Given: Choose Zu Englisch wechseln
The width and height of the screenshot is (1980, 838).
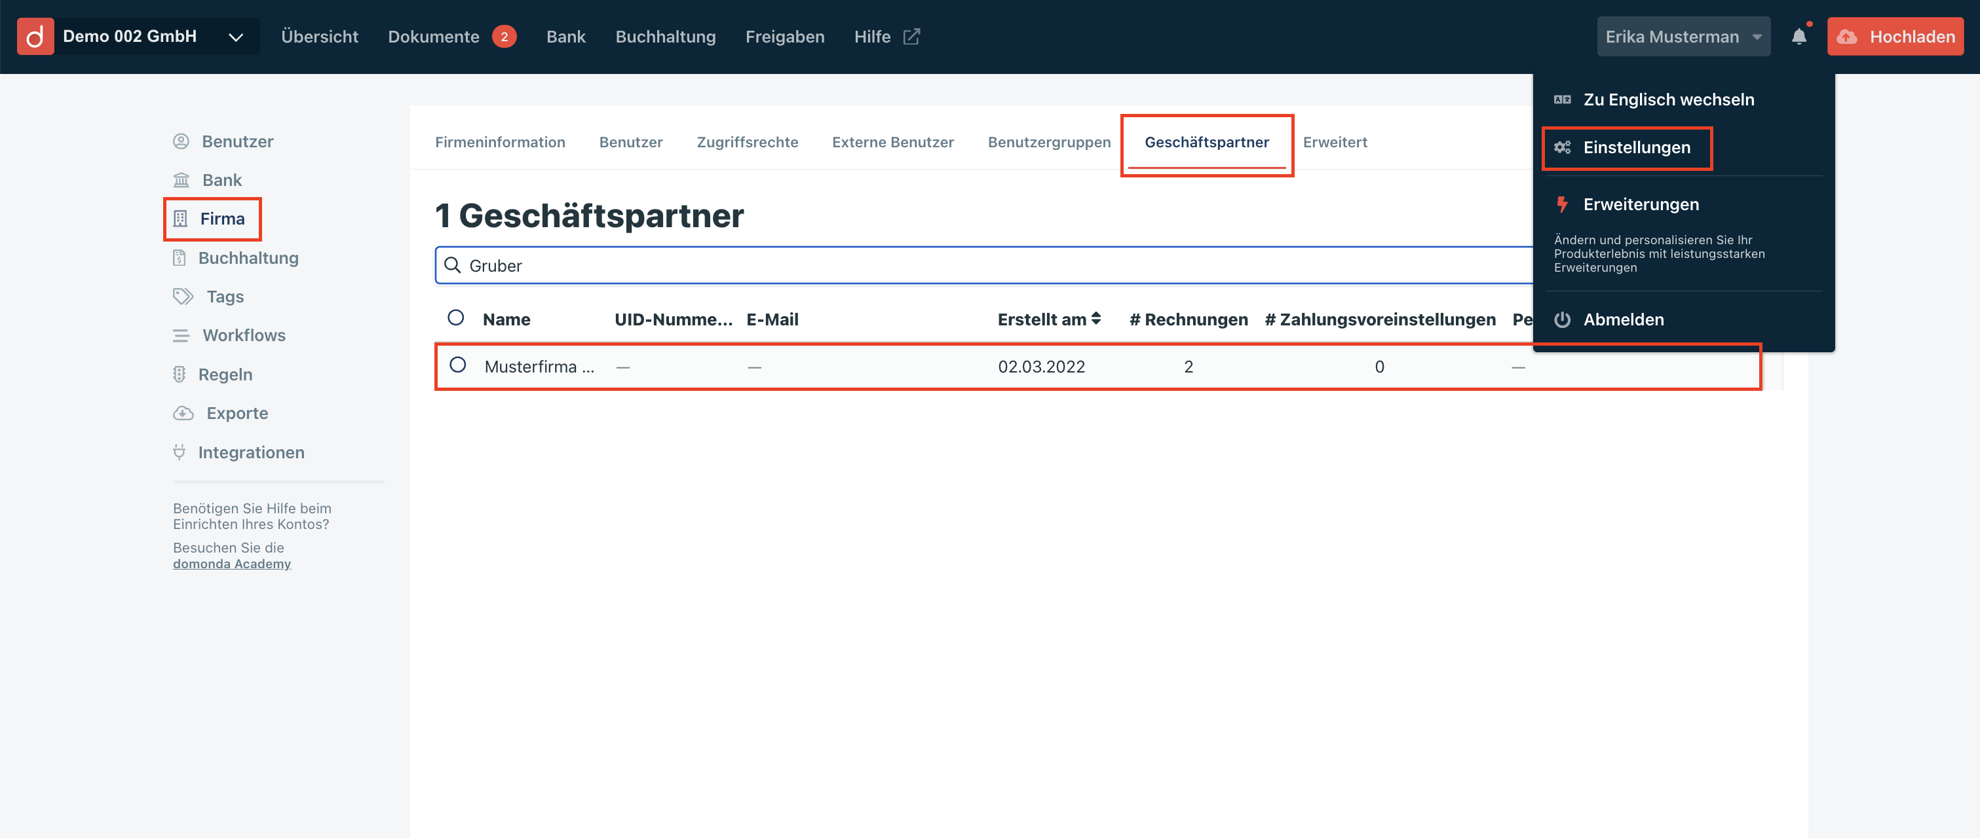Looking at the screenshot, I should (1669, 99).
